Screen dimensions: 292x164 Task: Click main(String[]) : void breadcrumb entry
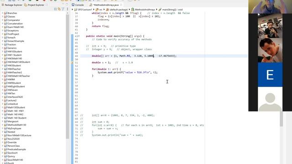click(x=171, y=10)
